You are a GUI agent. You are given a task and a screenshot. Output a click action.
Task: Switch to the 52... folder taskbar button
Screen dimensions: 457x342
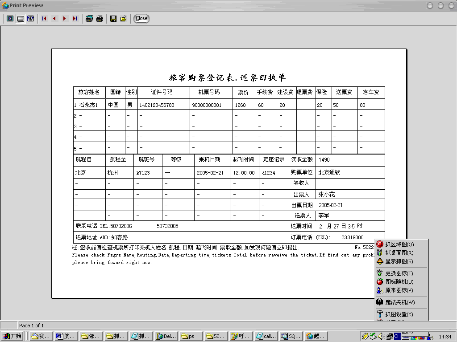tap(216, 336)
